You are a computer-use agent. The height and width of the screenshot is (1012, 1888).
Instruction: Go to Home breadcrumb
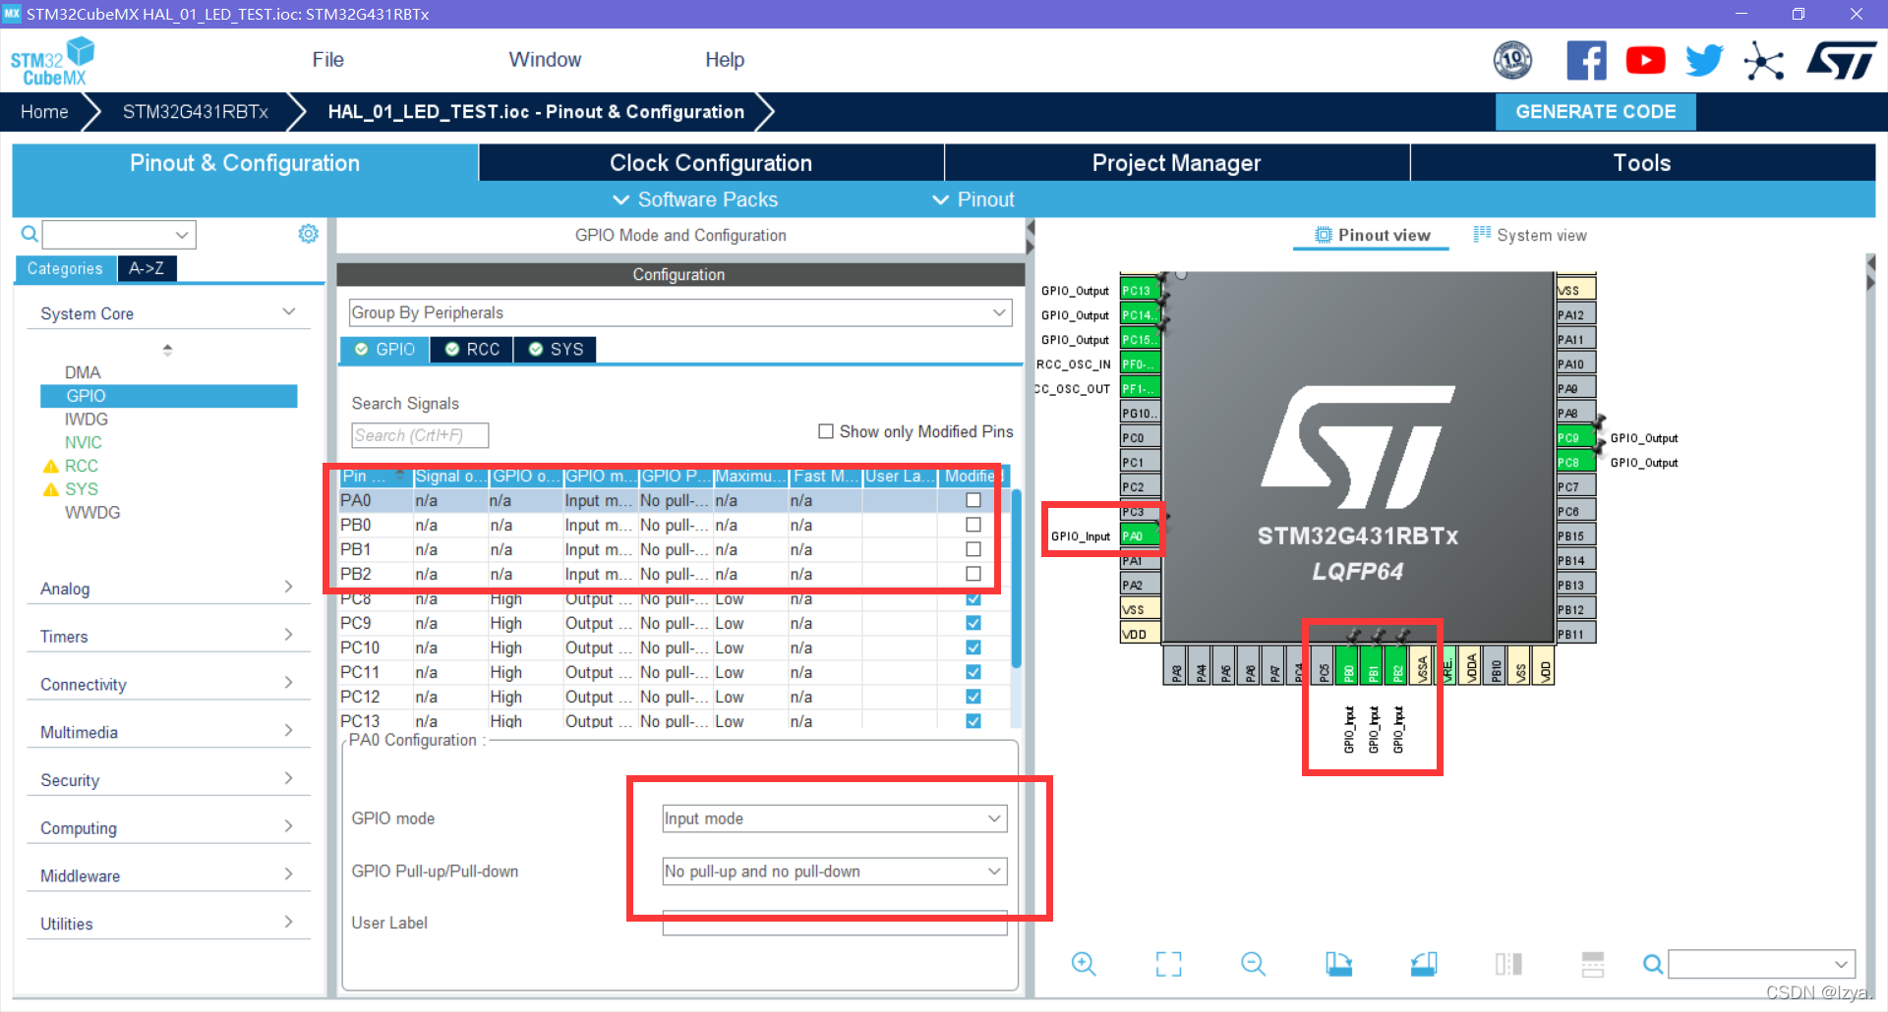coord(44,112)
